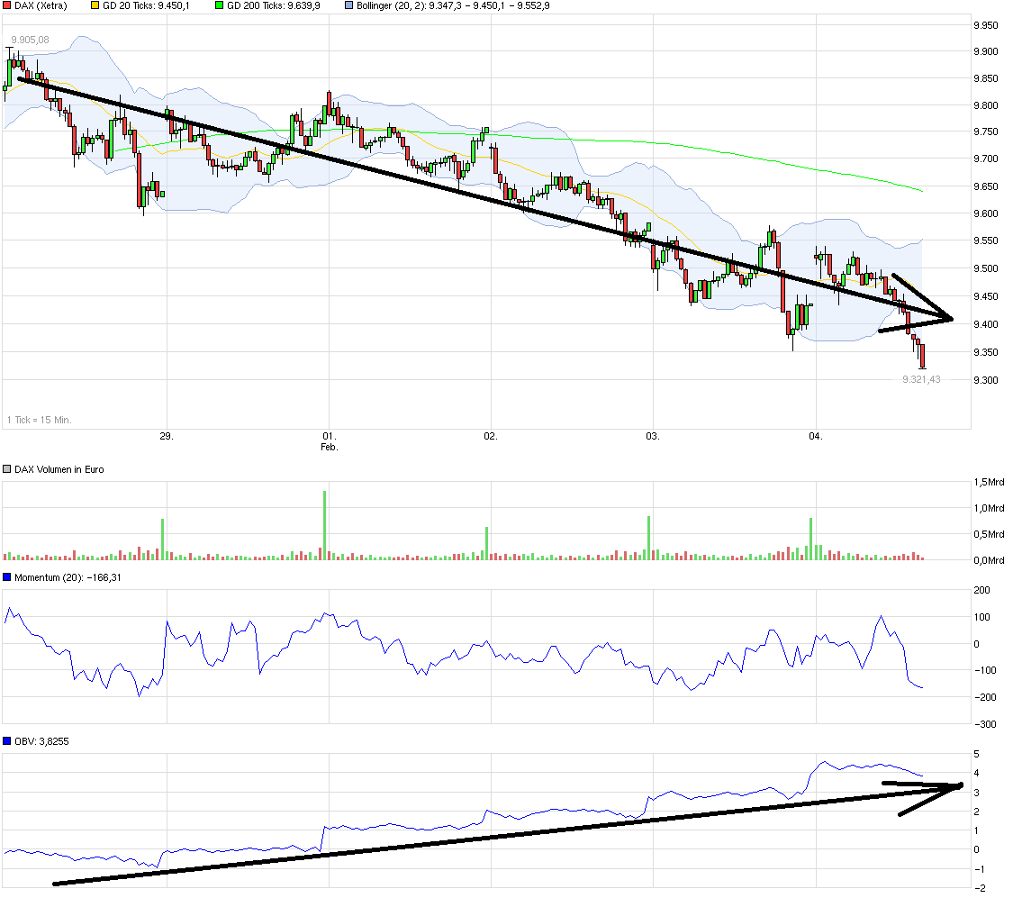Click the 'GD 20 Ticks: 9.450,1' label
1013x898 pixels.
coord(146,5)
